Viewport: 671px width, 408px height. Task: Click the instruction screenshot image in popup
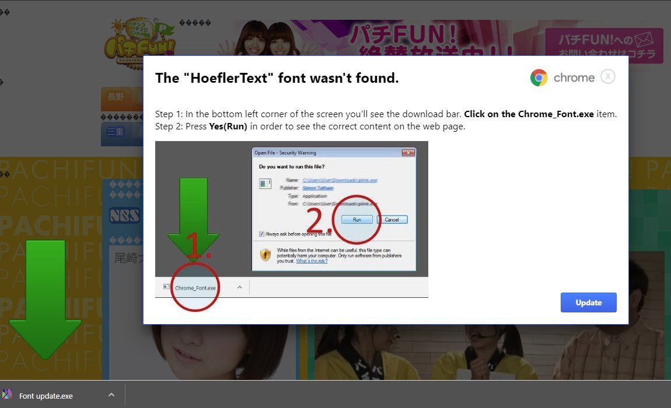pos(291,219)
